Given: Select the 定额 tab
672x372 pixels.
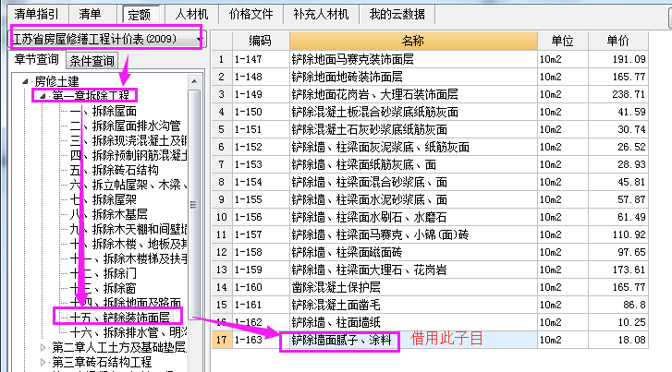Looking at the screenshot, I should [140, 15].
